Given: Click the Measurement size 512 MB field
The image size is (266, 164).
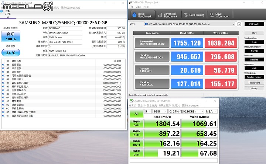Looking at the screenshot, I should [x=254, y=51].
